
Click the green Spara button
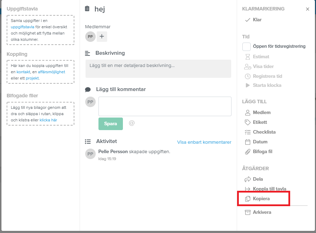[x=111, y=123]
